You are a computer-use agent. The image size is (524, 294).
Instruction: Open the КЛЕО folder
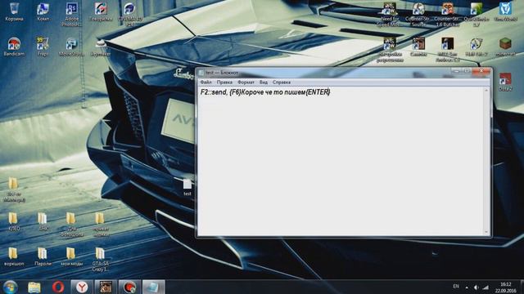[x=13, y=221]
